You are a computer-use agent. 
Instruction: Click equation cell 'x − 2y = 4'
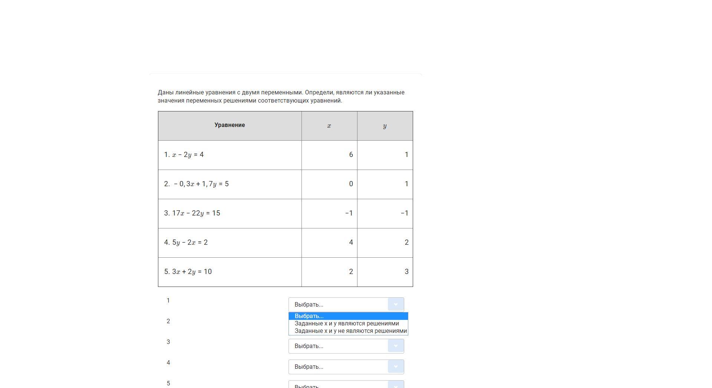coord(230,155)
